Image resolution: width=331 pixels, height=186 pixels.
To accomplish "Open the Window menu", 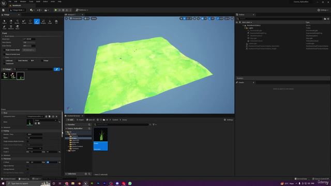I will 23,2.
